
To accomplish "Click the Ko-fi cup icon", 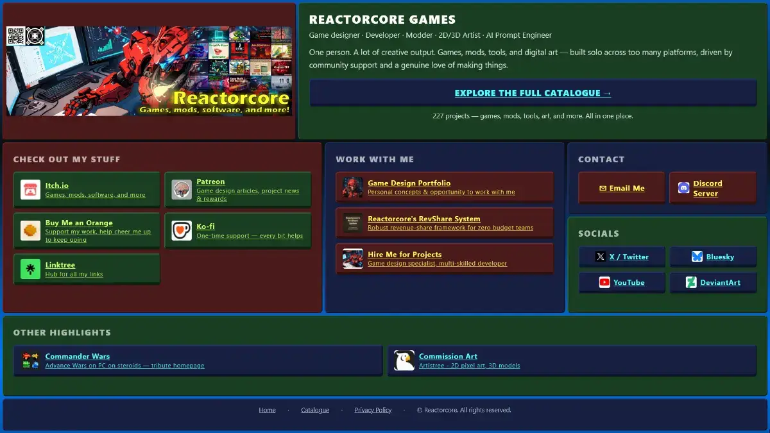I will 182,230.
